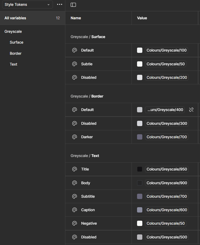Click the color swatch for Text Body

[140, 183]
